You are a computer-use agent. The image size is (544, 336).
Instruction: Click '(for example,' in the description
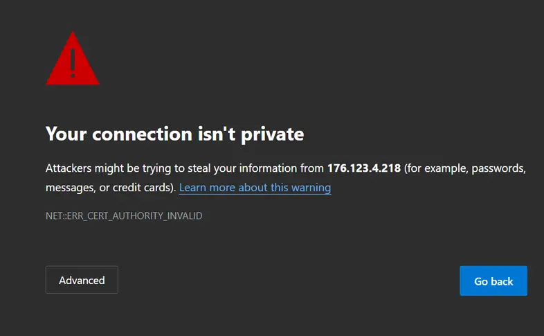click(436, 168)
